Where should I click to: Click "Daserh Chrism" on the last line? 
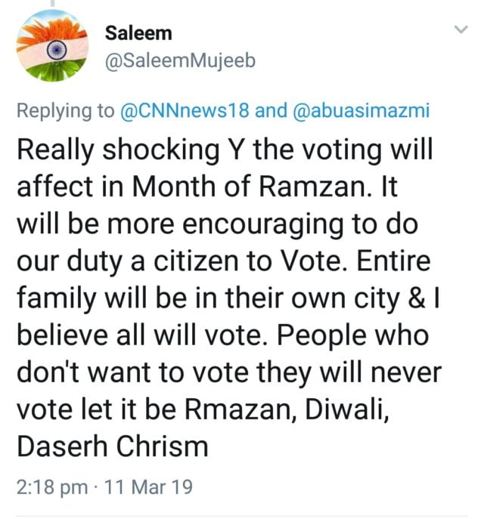[112, 444]
